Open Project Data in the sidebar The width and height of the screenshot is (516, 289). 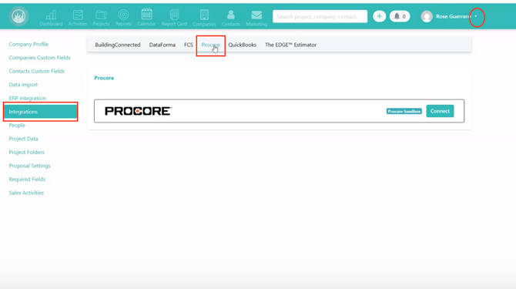(x=23, y=139)
